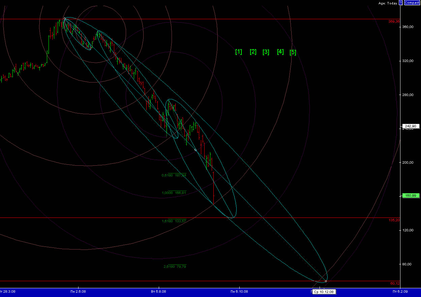Click the Пт 28.3.08 date label
Viewport: 421px width, 297px height.
(8, 292)
